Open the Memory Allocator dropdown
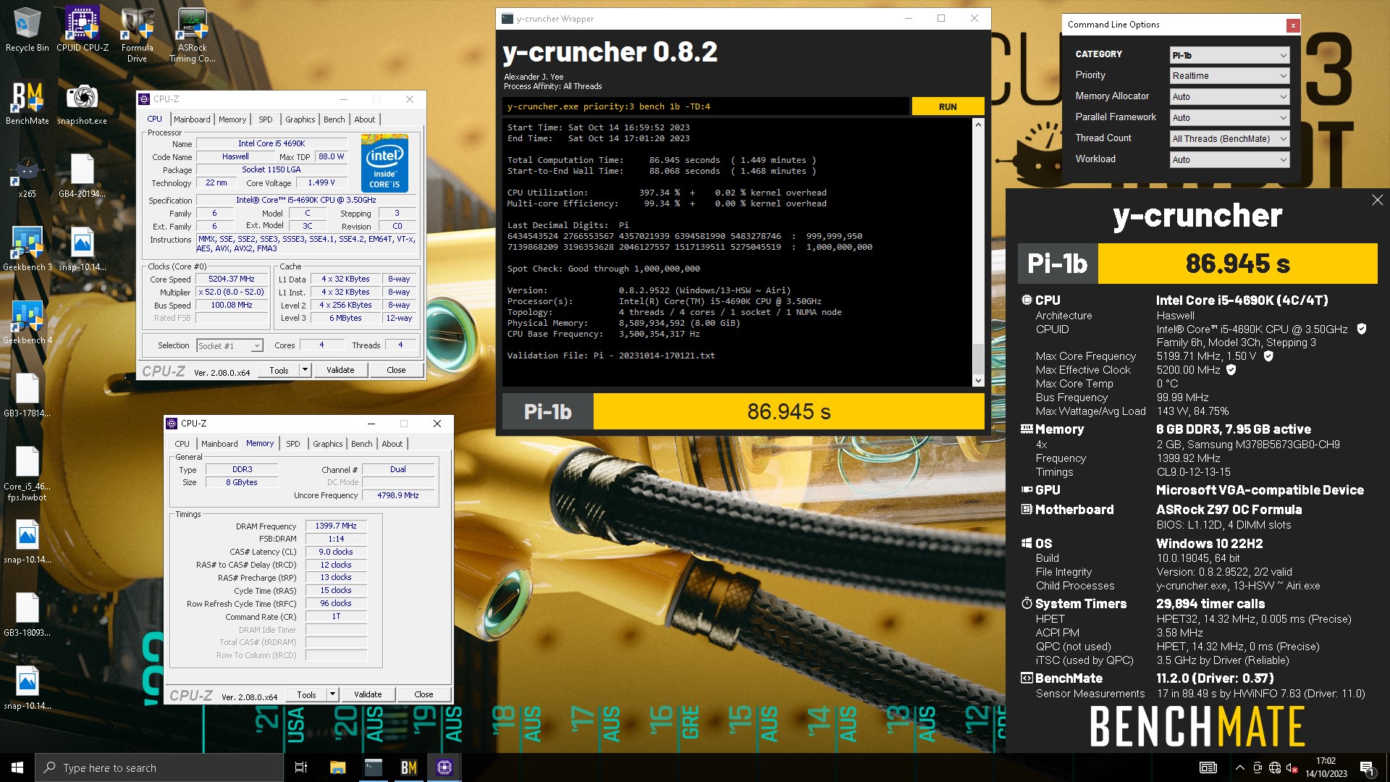1390x782 pixels. click(1229, 97)
